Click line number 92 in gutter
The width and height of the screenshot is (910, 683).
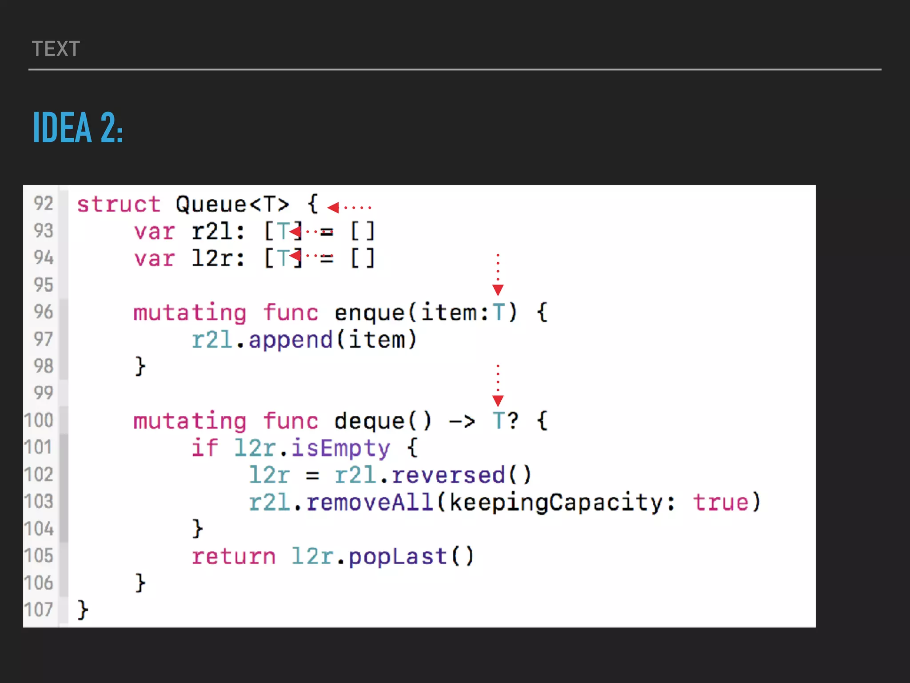(43, 204)
